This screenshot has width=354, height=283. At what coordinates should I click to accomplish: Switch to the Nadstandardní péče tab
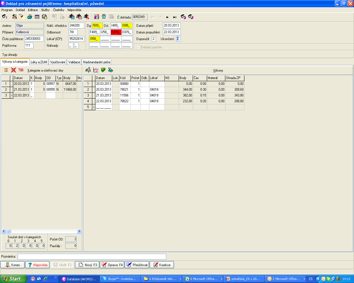[x=97, y=62]
